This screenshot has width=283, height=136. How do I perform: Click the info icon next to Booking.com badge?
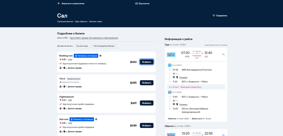click(100, 56)
